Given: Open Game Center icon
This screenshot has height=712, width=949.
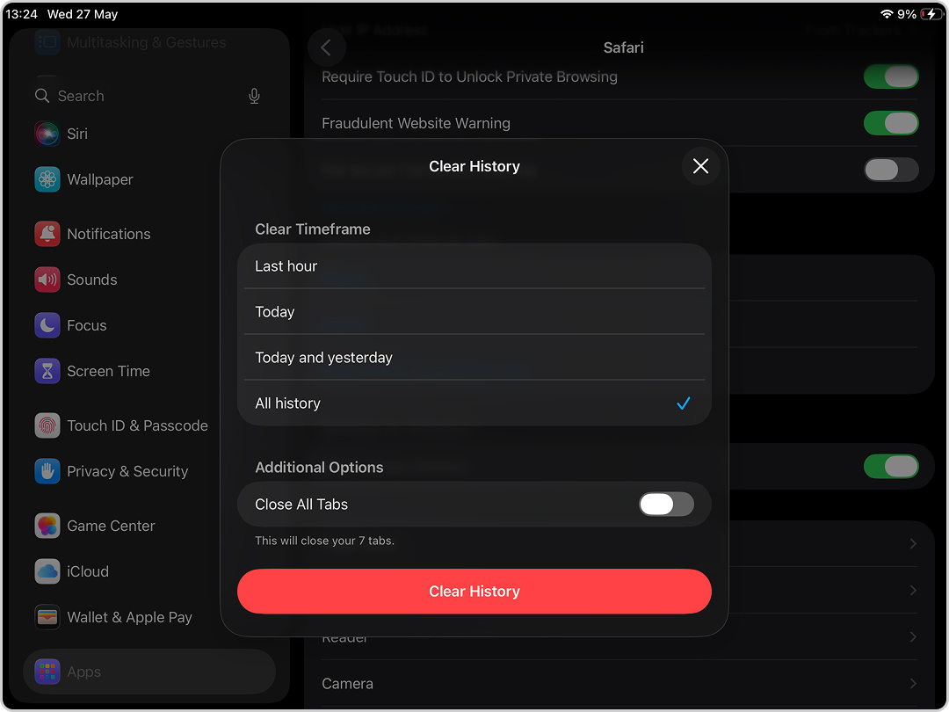Looking at the screenshot, I should point(47,527).
